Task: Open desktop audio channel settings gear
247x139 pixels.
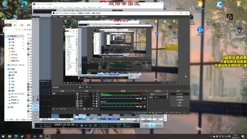Action: [144, 107]
